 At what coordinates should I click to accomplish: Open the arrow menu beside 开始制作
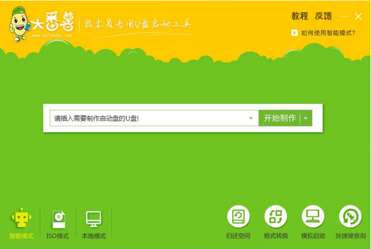tap(306, 118)
